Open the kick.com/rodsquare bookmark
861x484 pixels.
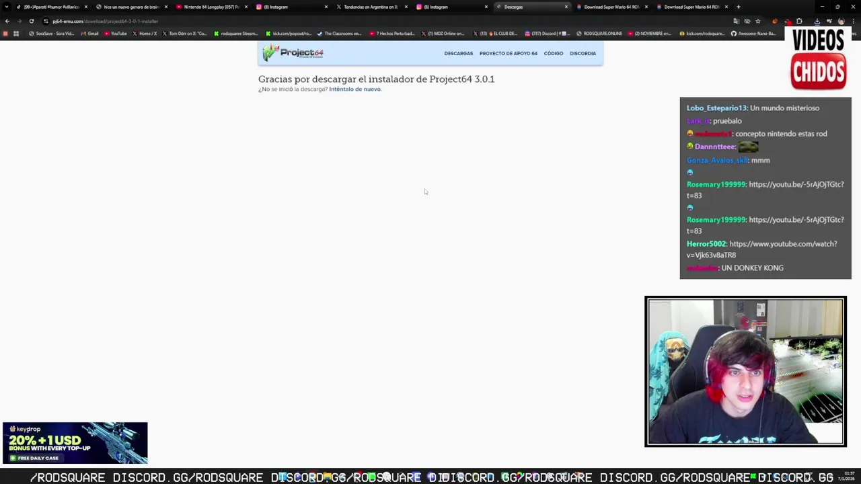click(702, 34)
